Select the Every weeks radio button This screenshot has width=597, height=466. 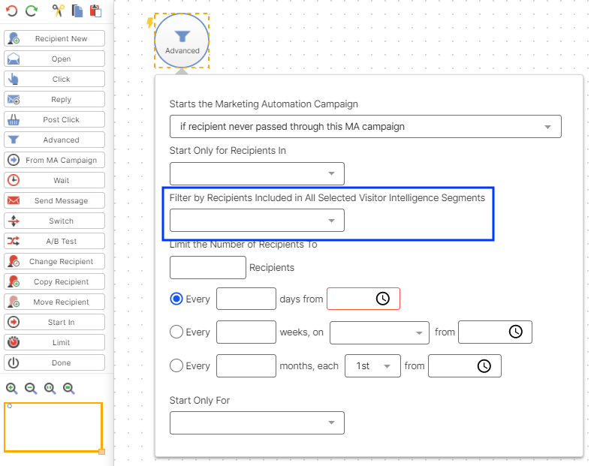click(x=176, y=332)
